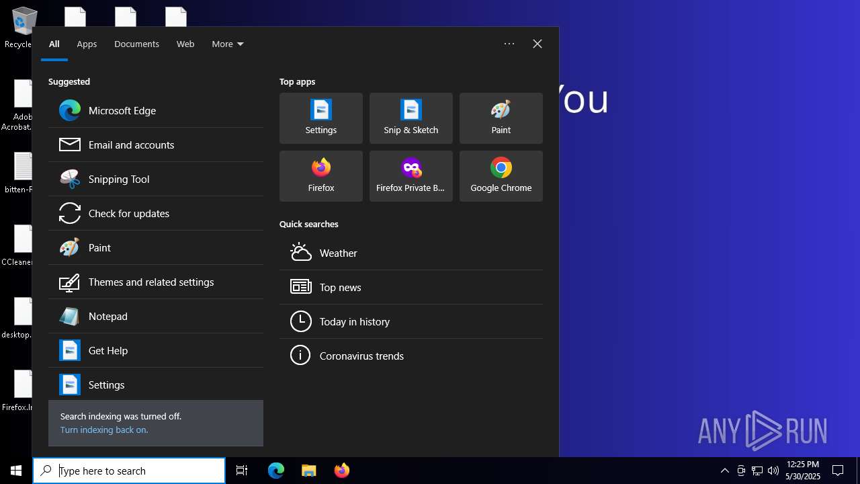The height and width of the screenshot is (484, 860).
Task: Launch Firefox tile in Top apps
Action: point(321,176)
